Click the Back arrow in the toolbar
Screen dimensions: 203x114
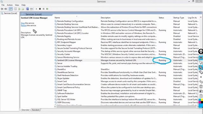point(2,9)
